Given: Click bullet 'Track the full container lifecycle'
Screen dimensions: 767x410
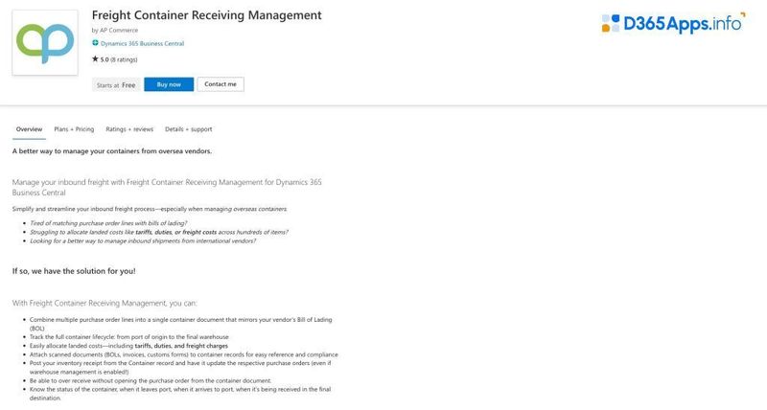Looking at the screenshot, I should [129, 337].
